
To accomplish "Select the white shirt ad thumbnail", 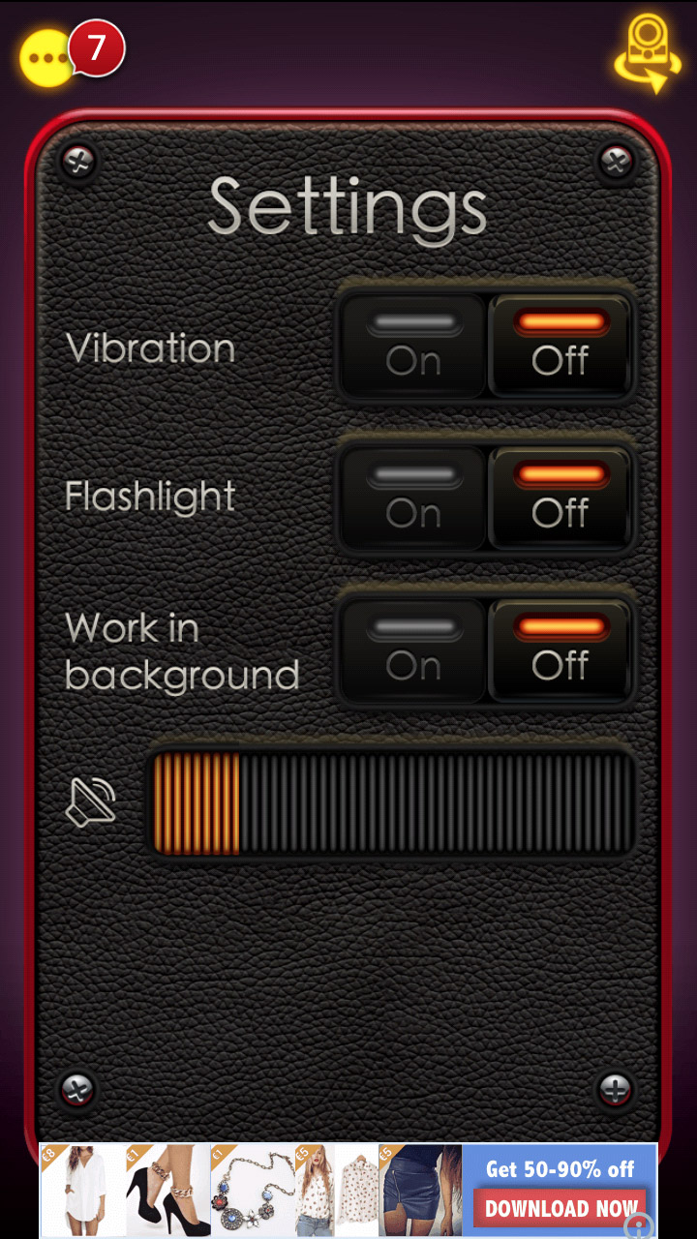I will 83,1191.
